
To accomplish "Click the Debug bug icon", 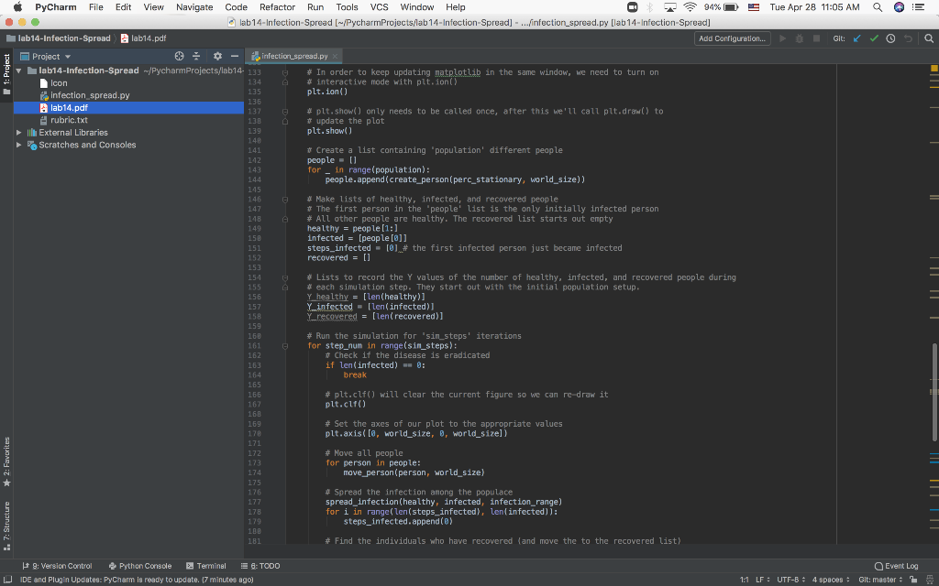I will pyautogui.click(x=799, y=38).
